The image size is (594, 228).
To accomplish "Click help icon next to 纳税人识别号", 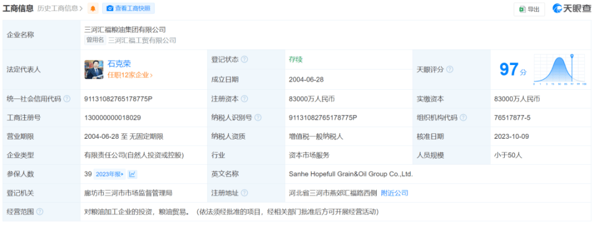I will [x=258, y=118].
